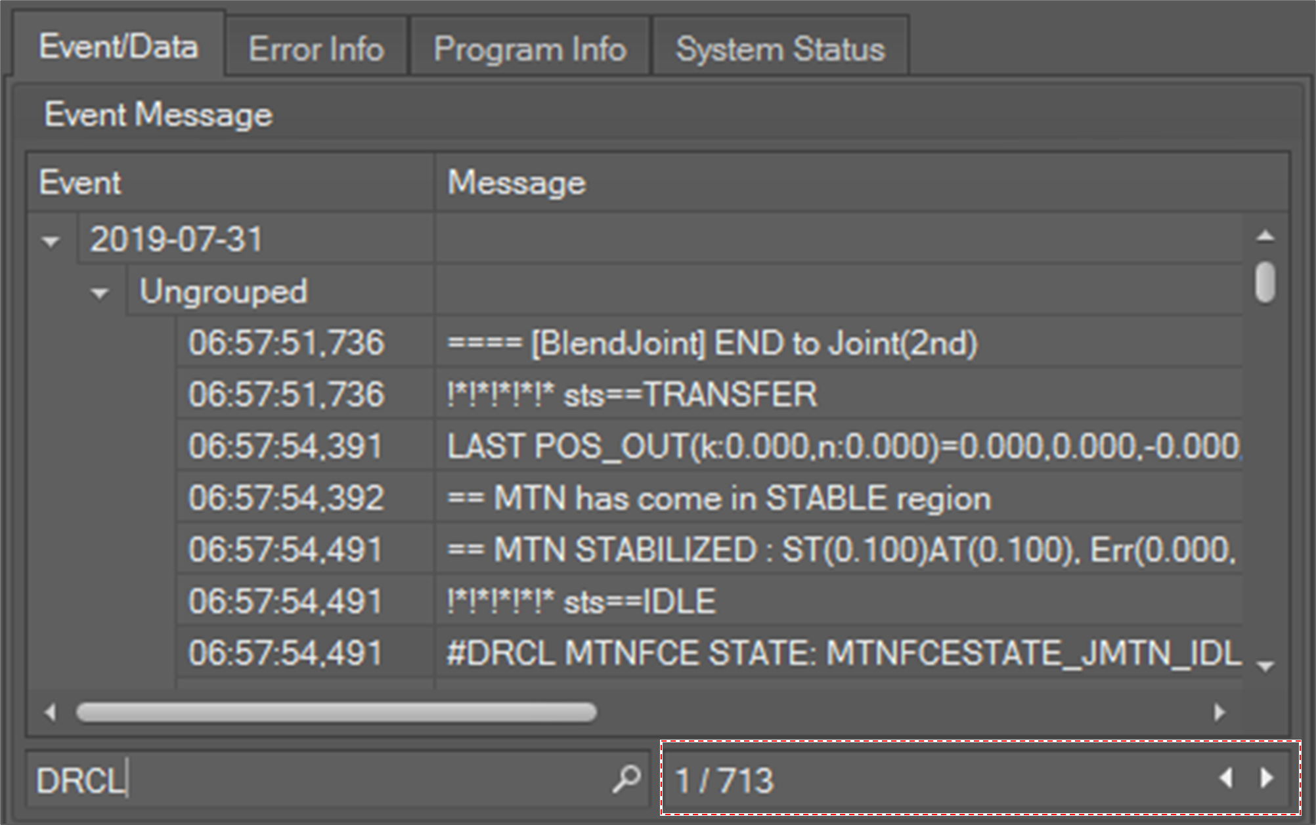Screen dimensions: 1316x825
Task: Click the scroll right arrow
Action: coord(1219,712)
